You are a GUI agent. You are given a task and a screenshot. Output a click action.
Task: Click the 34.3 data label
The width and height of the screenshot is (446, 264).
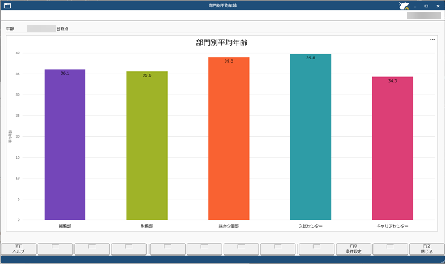click(x=393, y=81)
